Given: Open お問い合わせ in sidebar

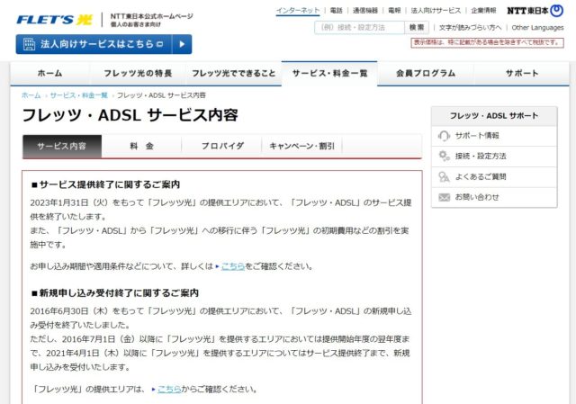Looking at the screenshot, I should click(x=494, y=197).
